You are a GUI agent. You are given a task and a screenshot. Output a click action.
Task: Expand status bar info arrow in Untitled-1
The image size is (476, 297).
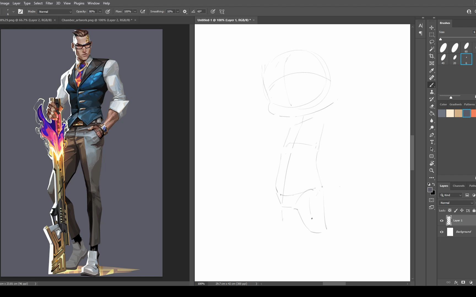256,284
